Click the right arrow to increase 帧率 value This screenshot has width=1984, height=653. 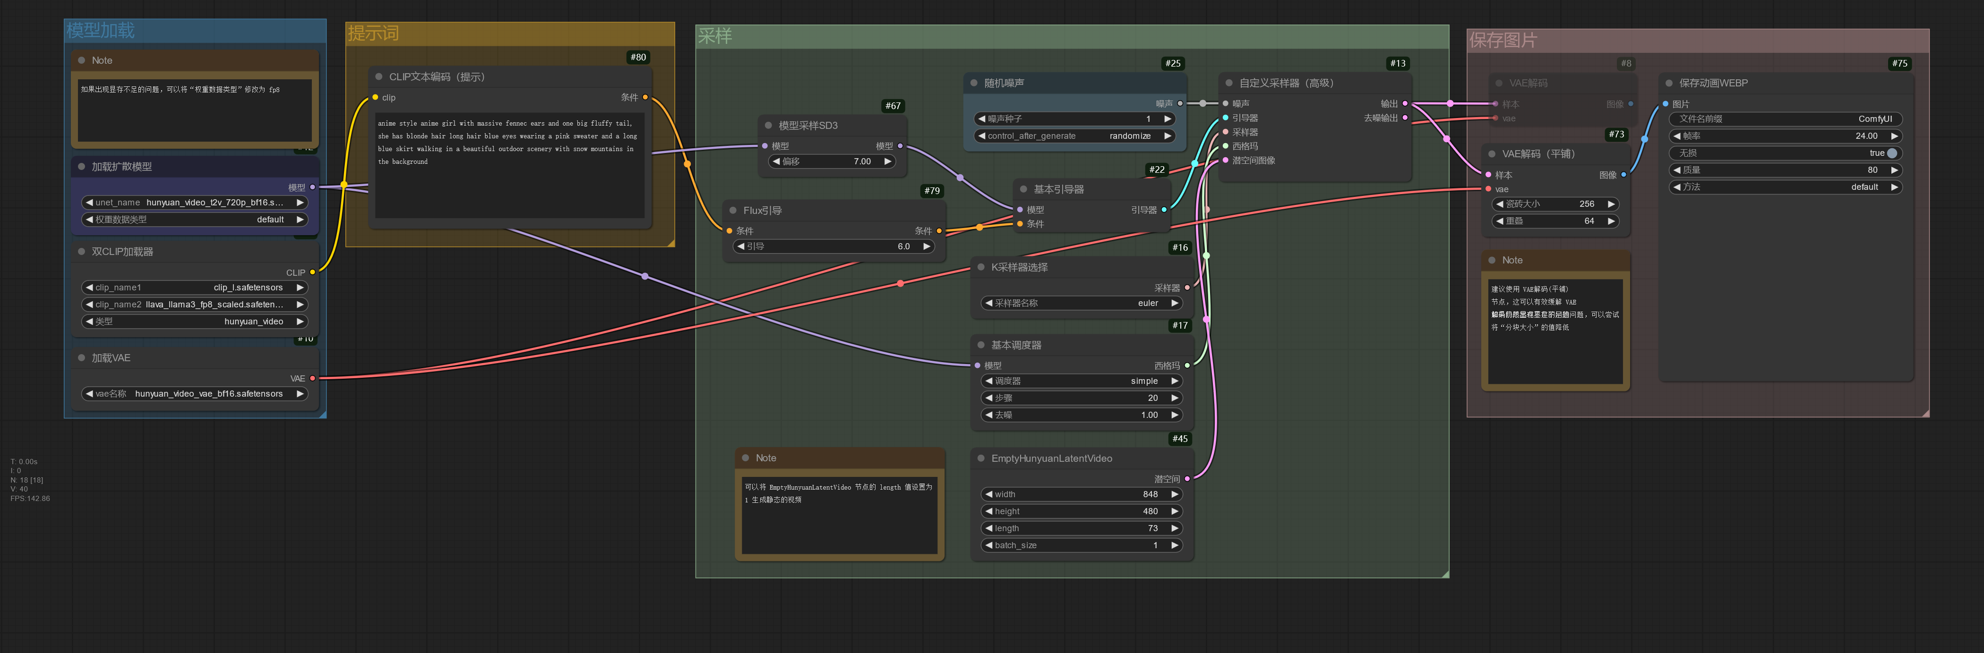(x=1895, y=136)
